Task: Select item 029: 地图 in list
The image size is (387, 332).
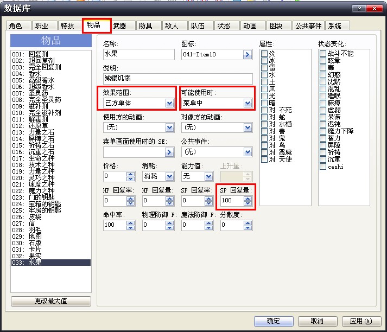Action: (x=51, y=237)
